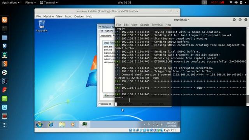
Task: Select winlogon.exe process row
Action: 109,62
